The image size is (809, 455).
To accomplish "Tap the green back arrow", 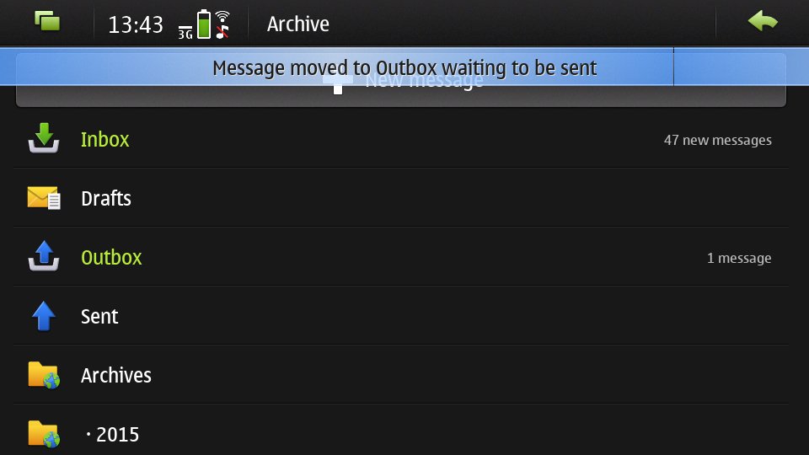I will click(763, 22).
